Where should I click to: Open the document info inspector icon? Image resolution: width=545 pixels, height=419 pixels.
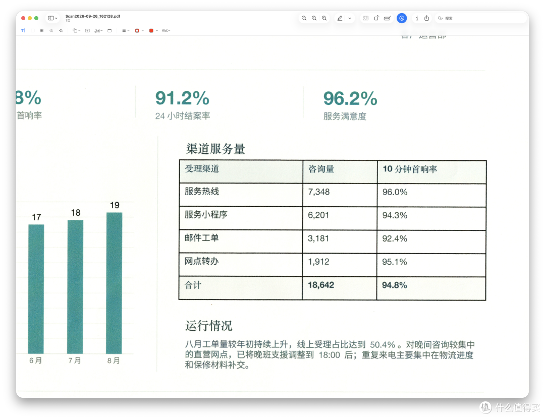point(417,18)
